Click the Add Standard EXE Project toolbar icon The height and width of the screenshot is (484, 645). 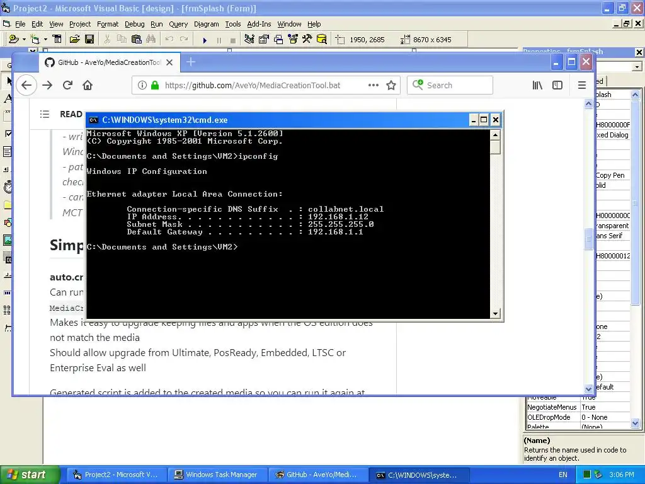tap(14, 40)
